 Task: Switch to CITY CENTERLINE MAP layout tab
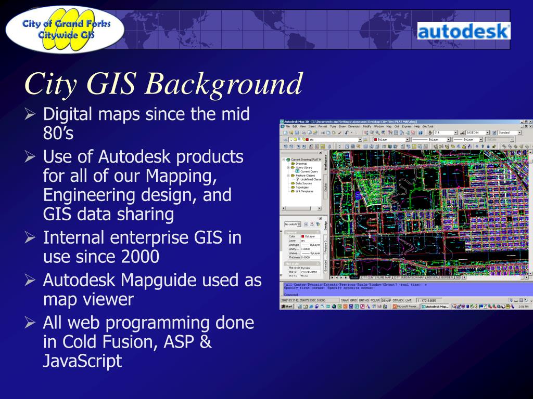pos(376,277)
